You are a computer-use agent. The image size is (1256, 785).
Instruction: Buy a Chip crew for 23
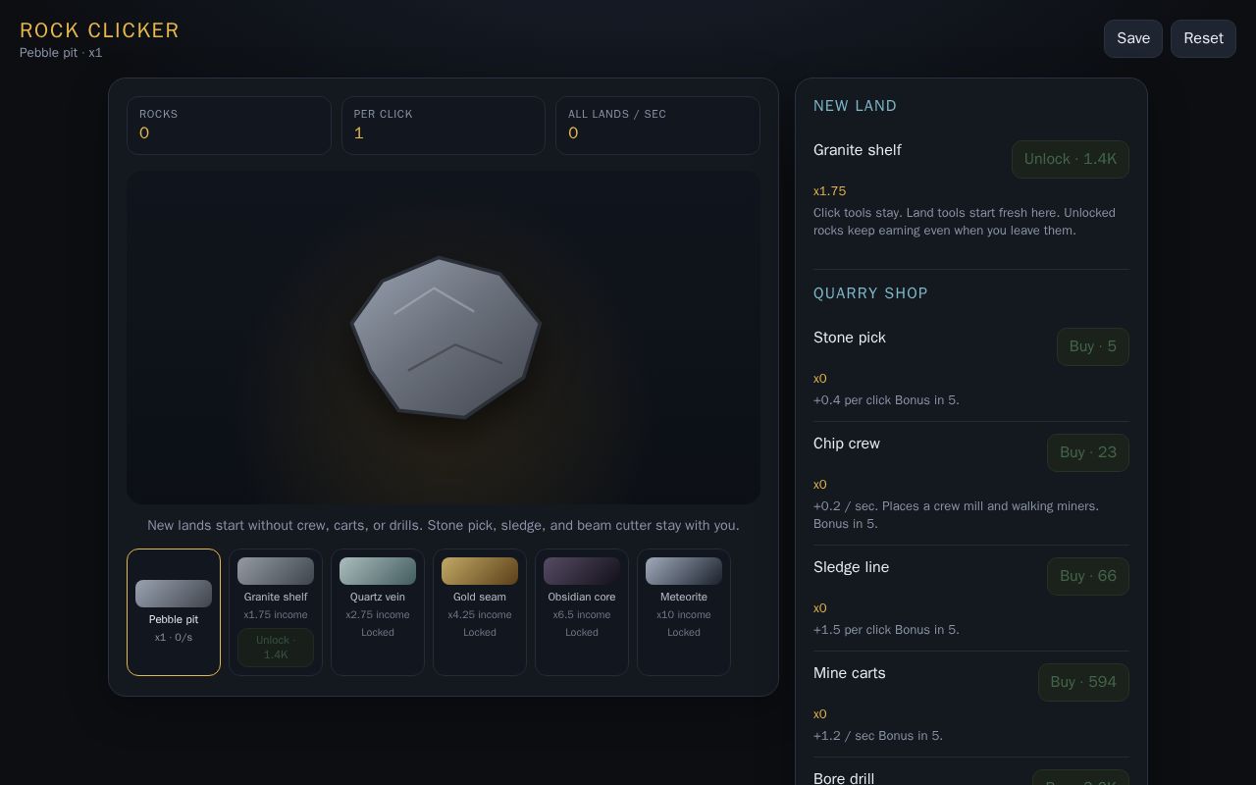point(1087,452)
